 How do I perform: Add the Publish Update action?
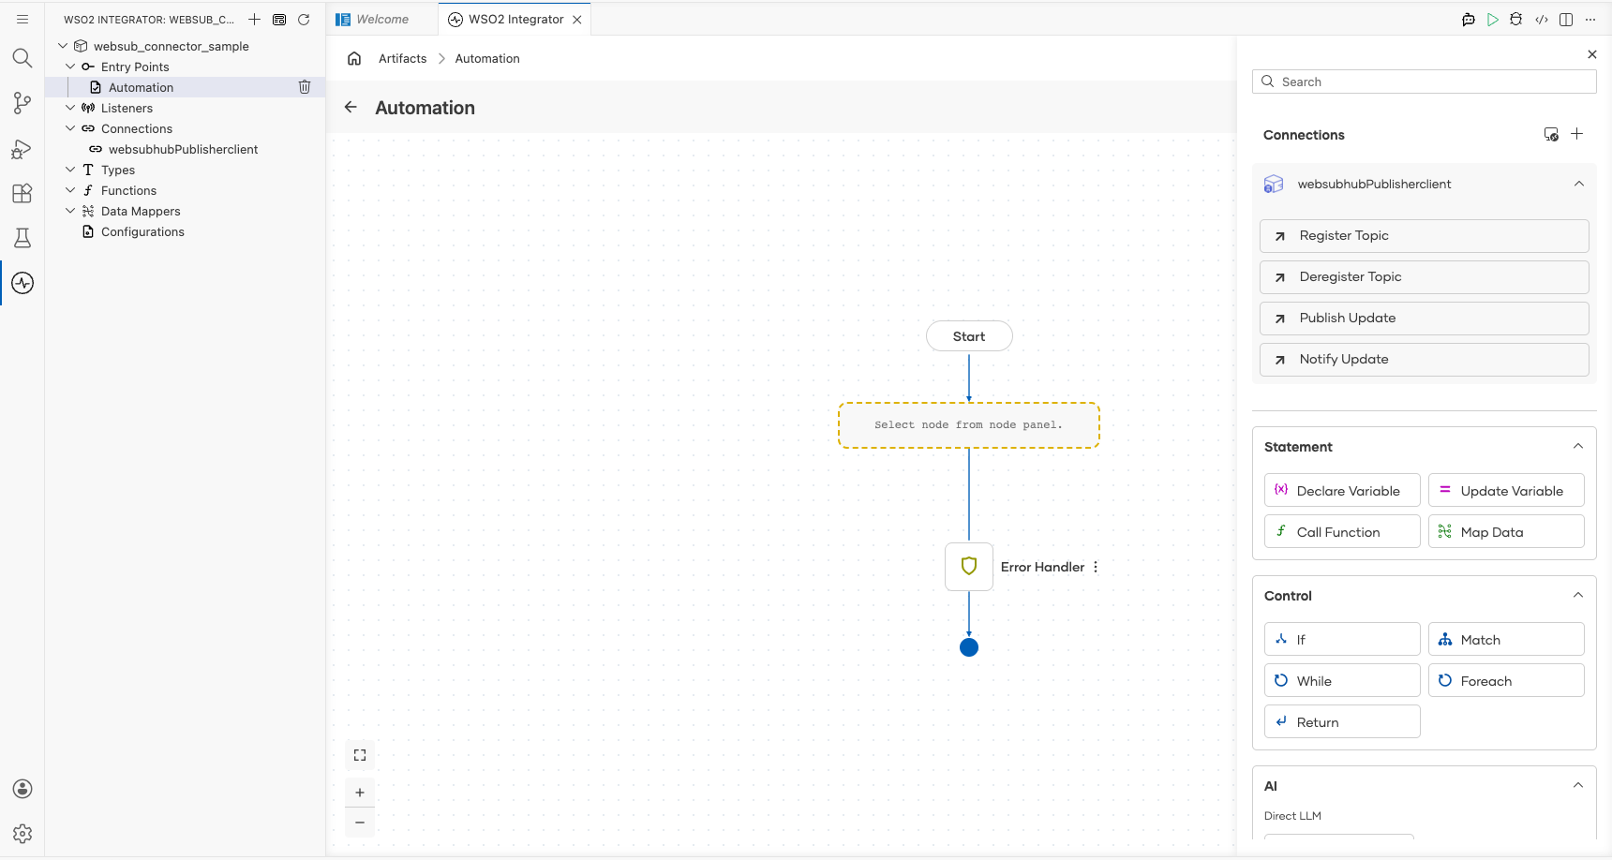(x=1425, y=319)
